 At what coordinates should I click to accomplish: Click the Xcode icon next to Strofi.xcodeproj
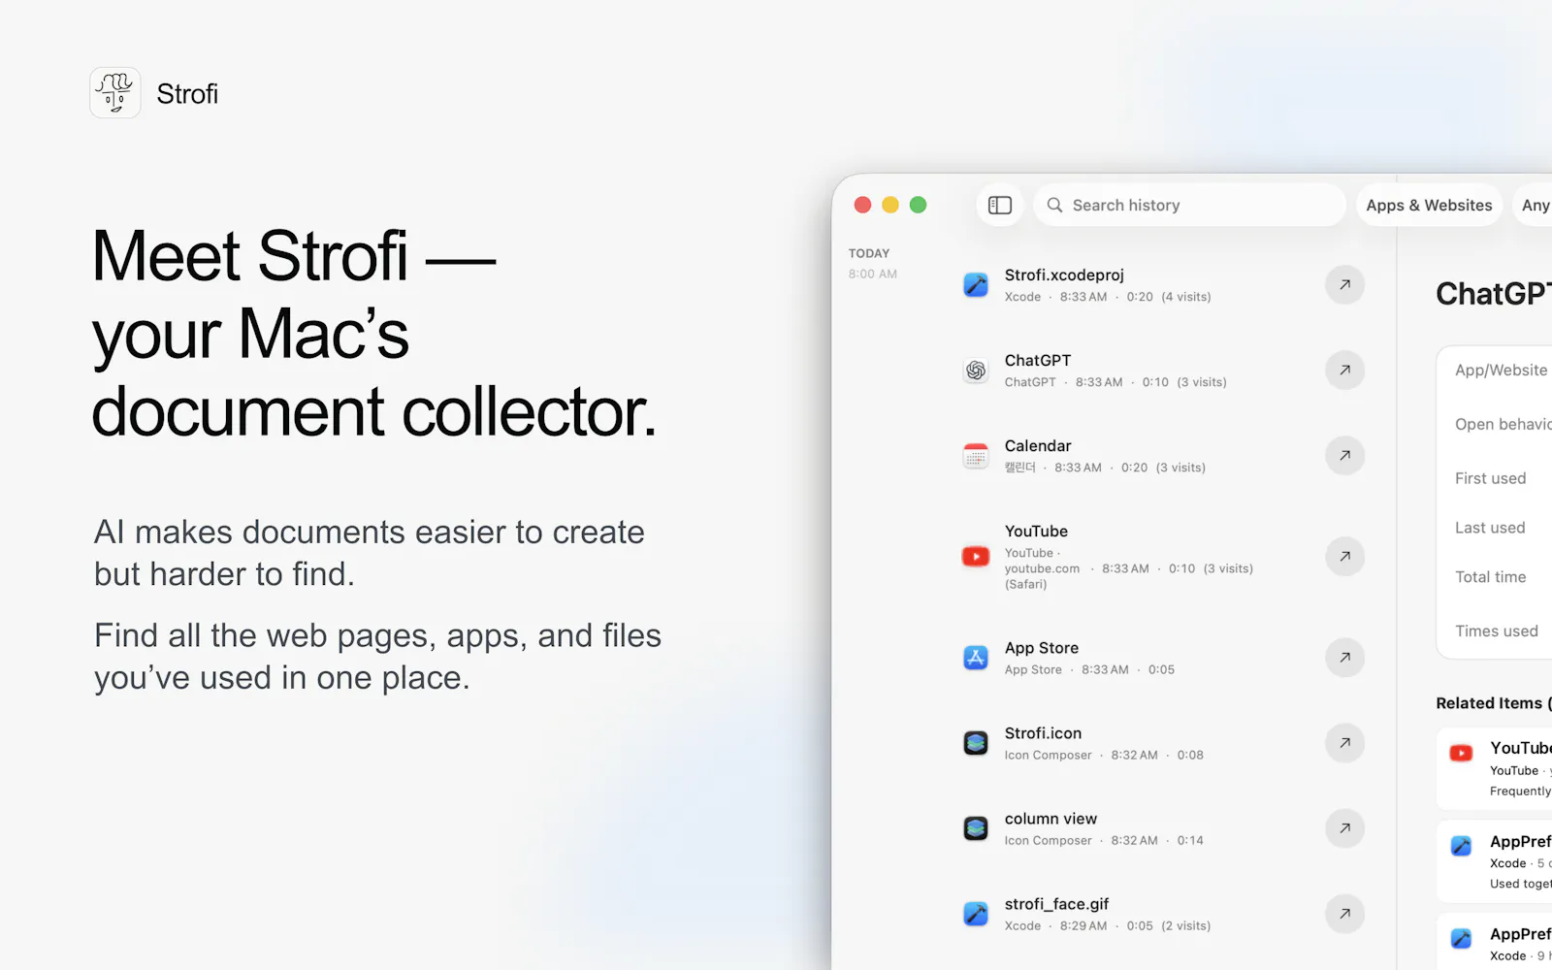coord(976,285)
